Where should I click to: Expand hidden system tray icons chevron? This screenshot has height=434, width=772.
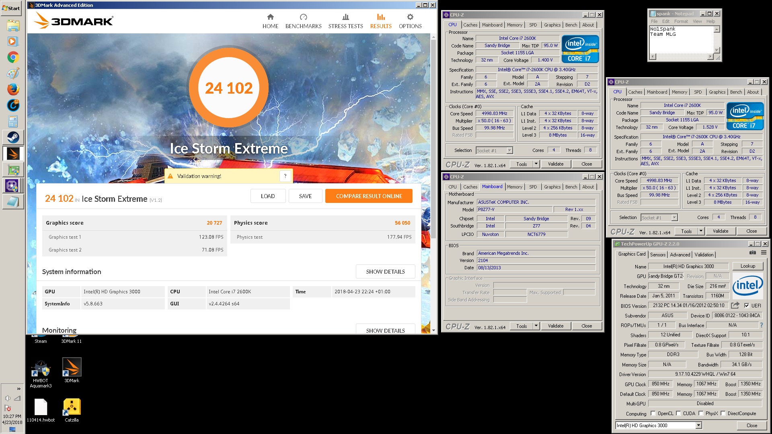click(x=18, y=389)
